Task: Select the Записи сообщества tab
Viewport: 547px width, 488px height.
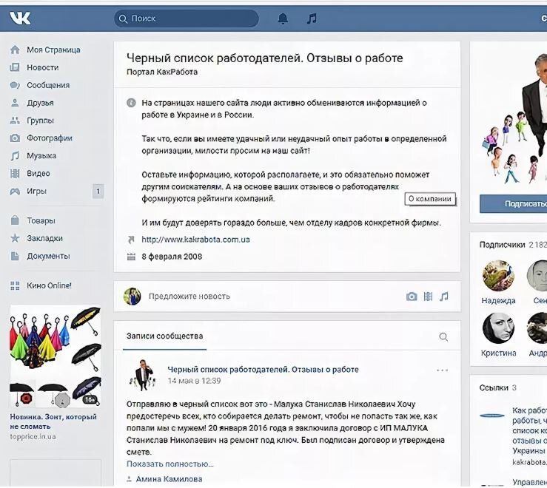Action: tap(164, 336)
